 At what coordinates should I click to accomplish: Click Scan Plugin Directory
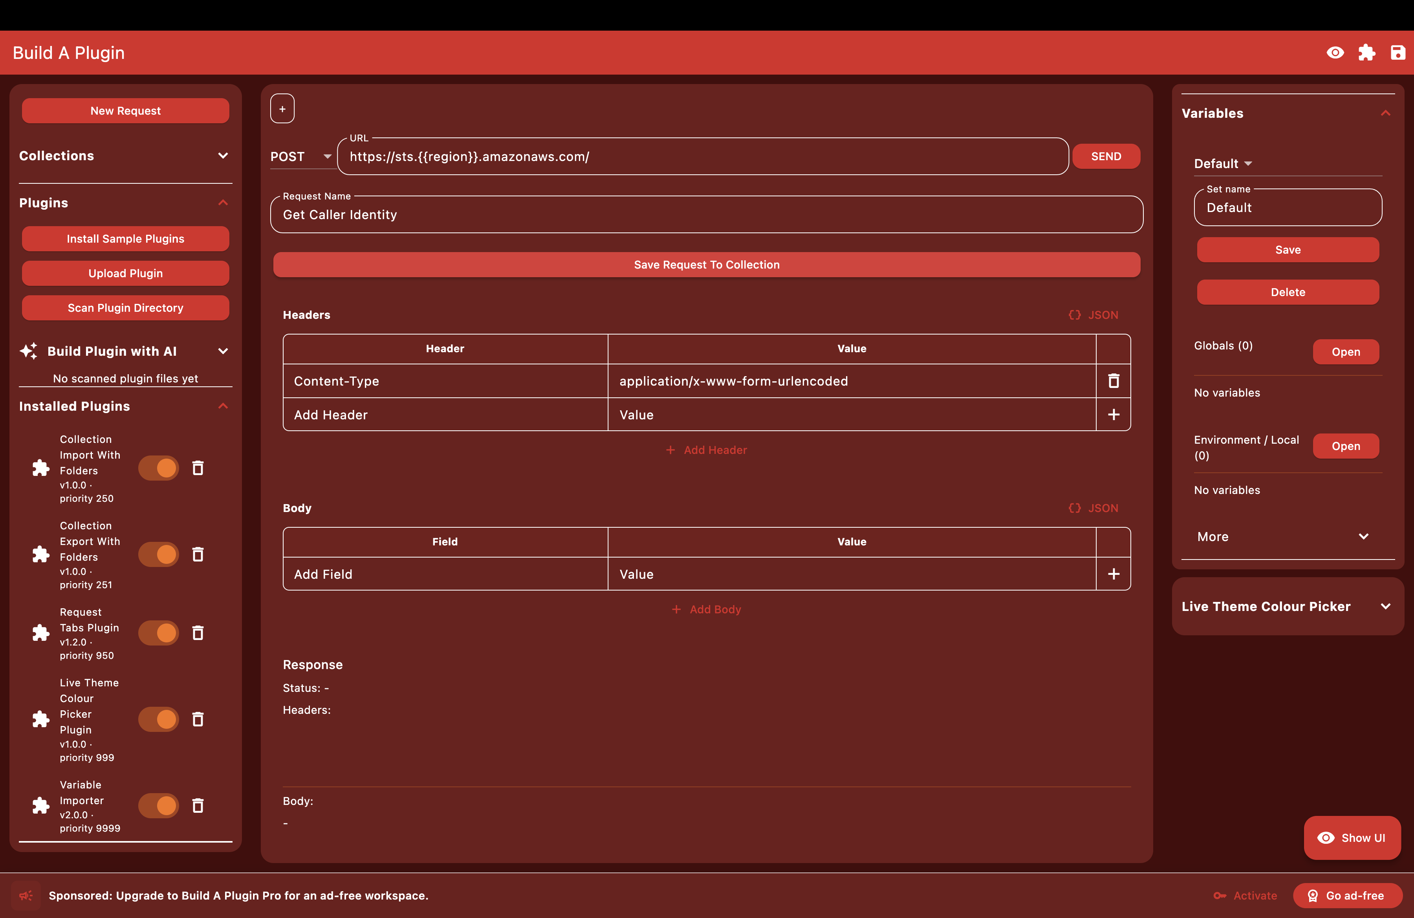125,307
